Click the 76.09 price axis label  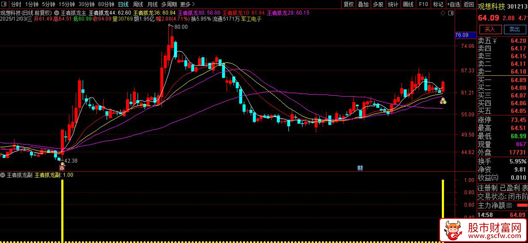pos(466,35)
